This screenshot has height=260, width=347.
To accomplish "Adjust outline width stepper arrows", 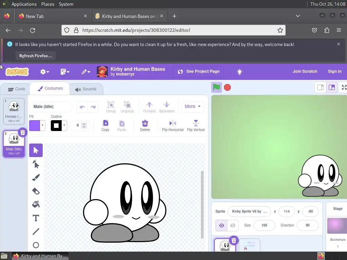I will point(84,125).
